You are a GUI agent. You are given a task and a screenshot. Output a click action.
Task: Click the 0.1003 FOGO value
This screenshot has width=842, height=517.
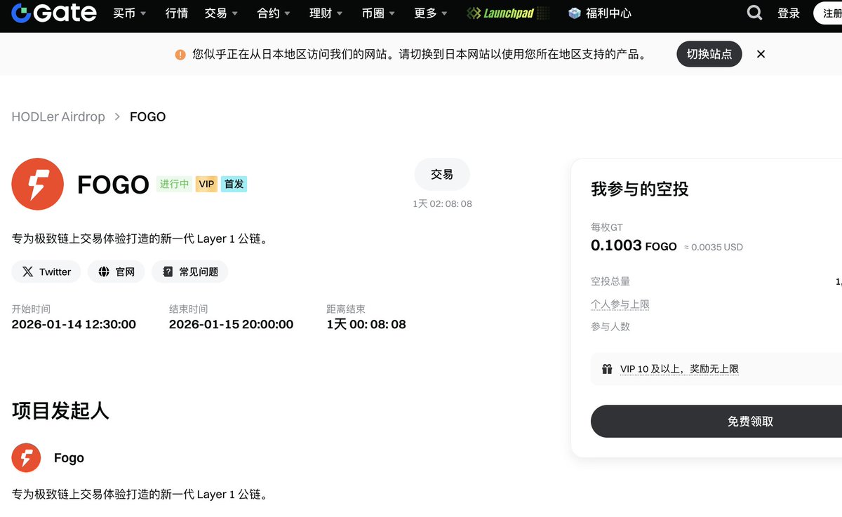[634, 246]
